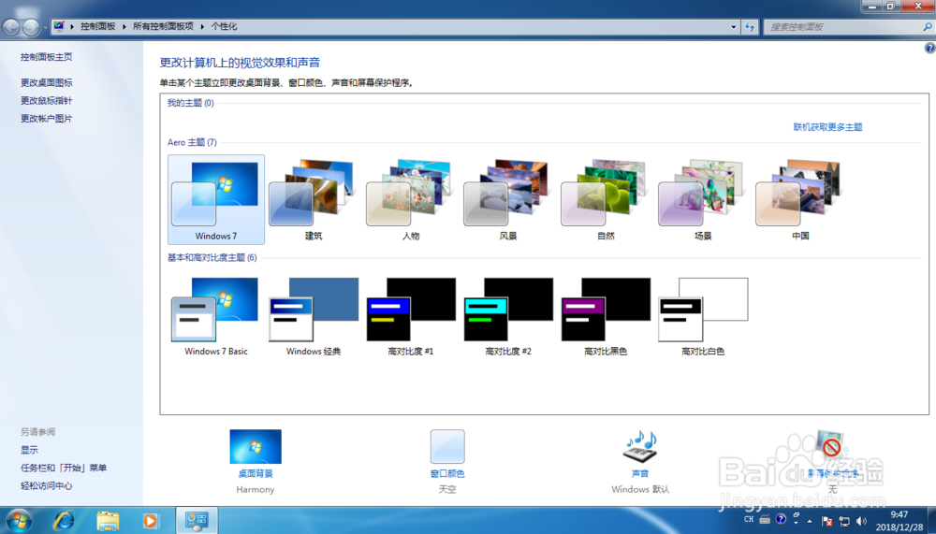The width and height of the screenshot is (936, 534).
Task: Open screen saver settings icon
Action: click(x=832, y=447)
